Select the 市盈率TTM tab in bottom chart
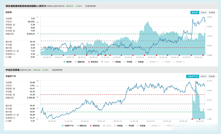The height and width of the screenshot is (134, 221). pyautogui.click(x=193, y=76)
